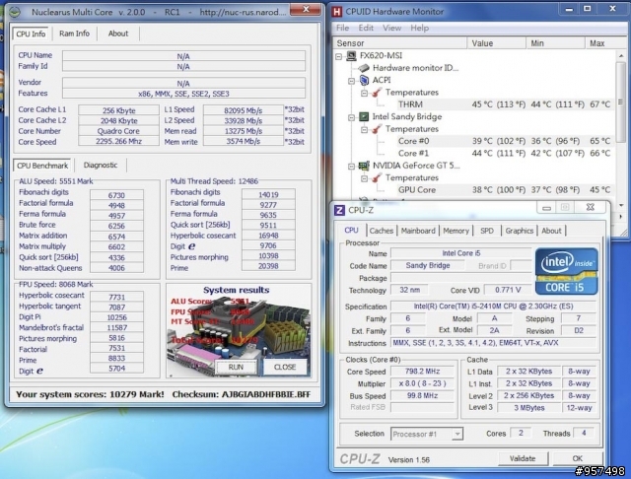631x479 pixels.
Task: Open the Edit menu in Hardware Monitor
Action: point(366,28)
